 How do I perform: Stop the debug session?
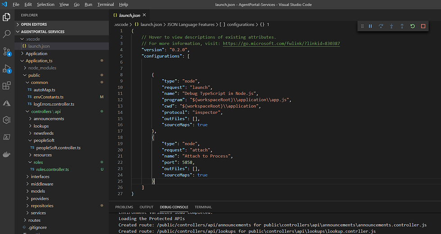point(423,26)
